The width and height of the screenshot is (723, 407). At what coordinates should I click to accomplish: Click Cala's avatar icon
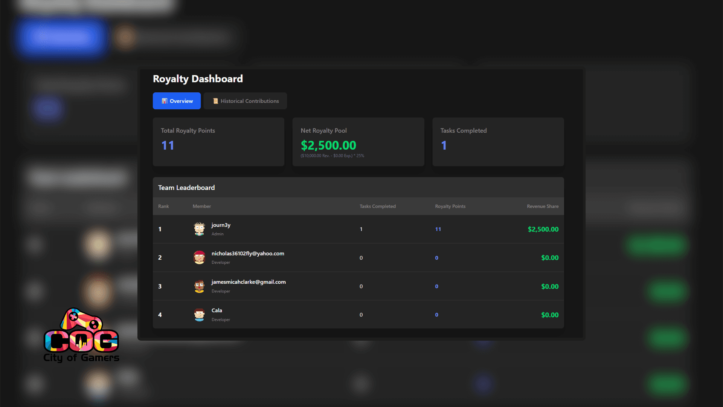pyautogui.click(x=199, y=315)
